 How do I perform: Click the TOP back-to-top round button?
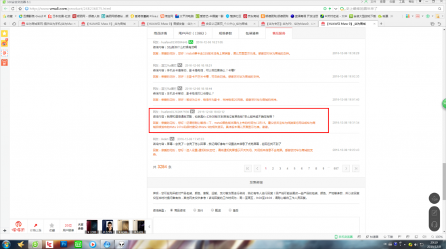[434, 198]
